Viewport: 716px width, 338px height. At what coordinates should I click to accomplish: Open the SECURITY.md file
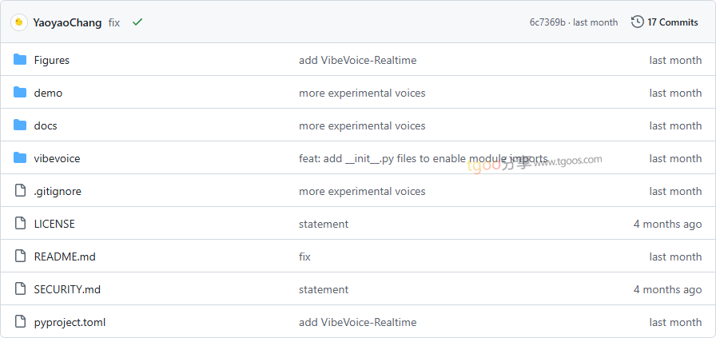(67, 289)
